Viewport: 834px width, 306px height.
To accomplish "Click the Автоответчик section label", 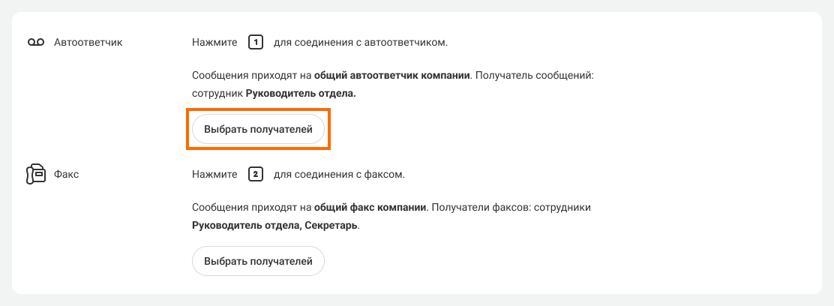I will coord(88,43).
